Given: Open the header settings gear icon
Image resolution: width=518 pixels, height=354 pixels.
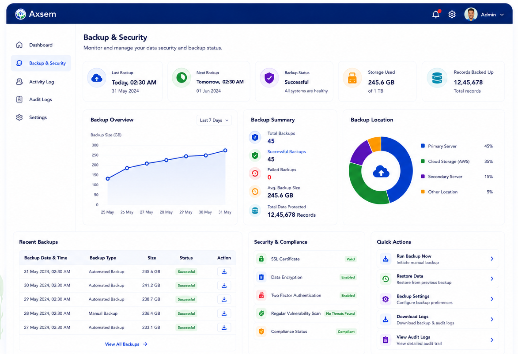Looking at the screenshot, I should pyautogui.click(x=452, y=15).
